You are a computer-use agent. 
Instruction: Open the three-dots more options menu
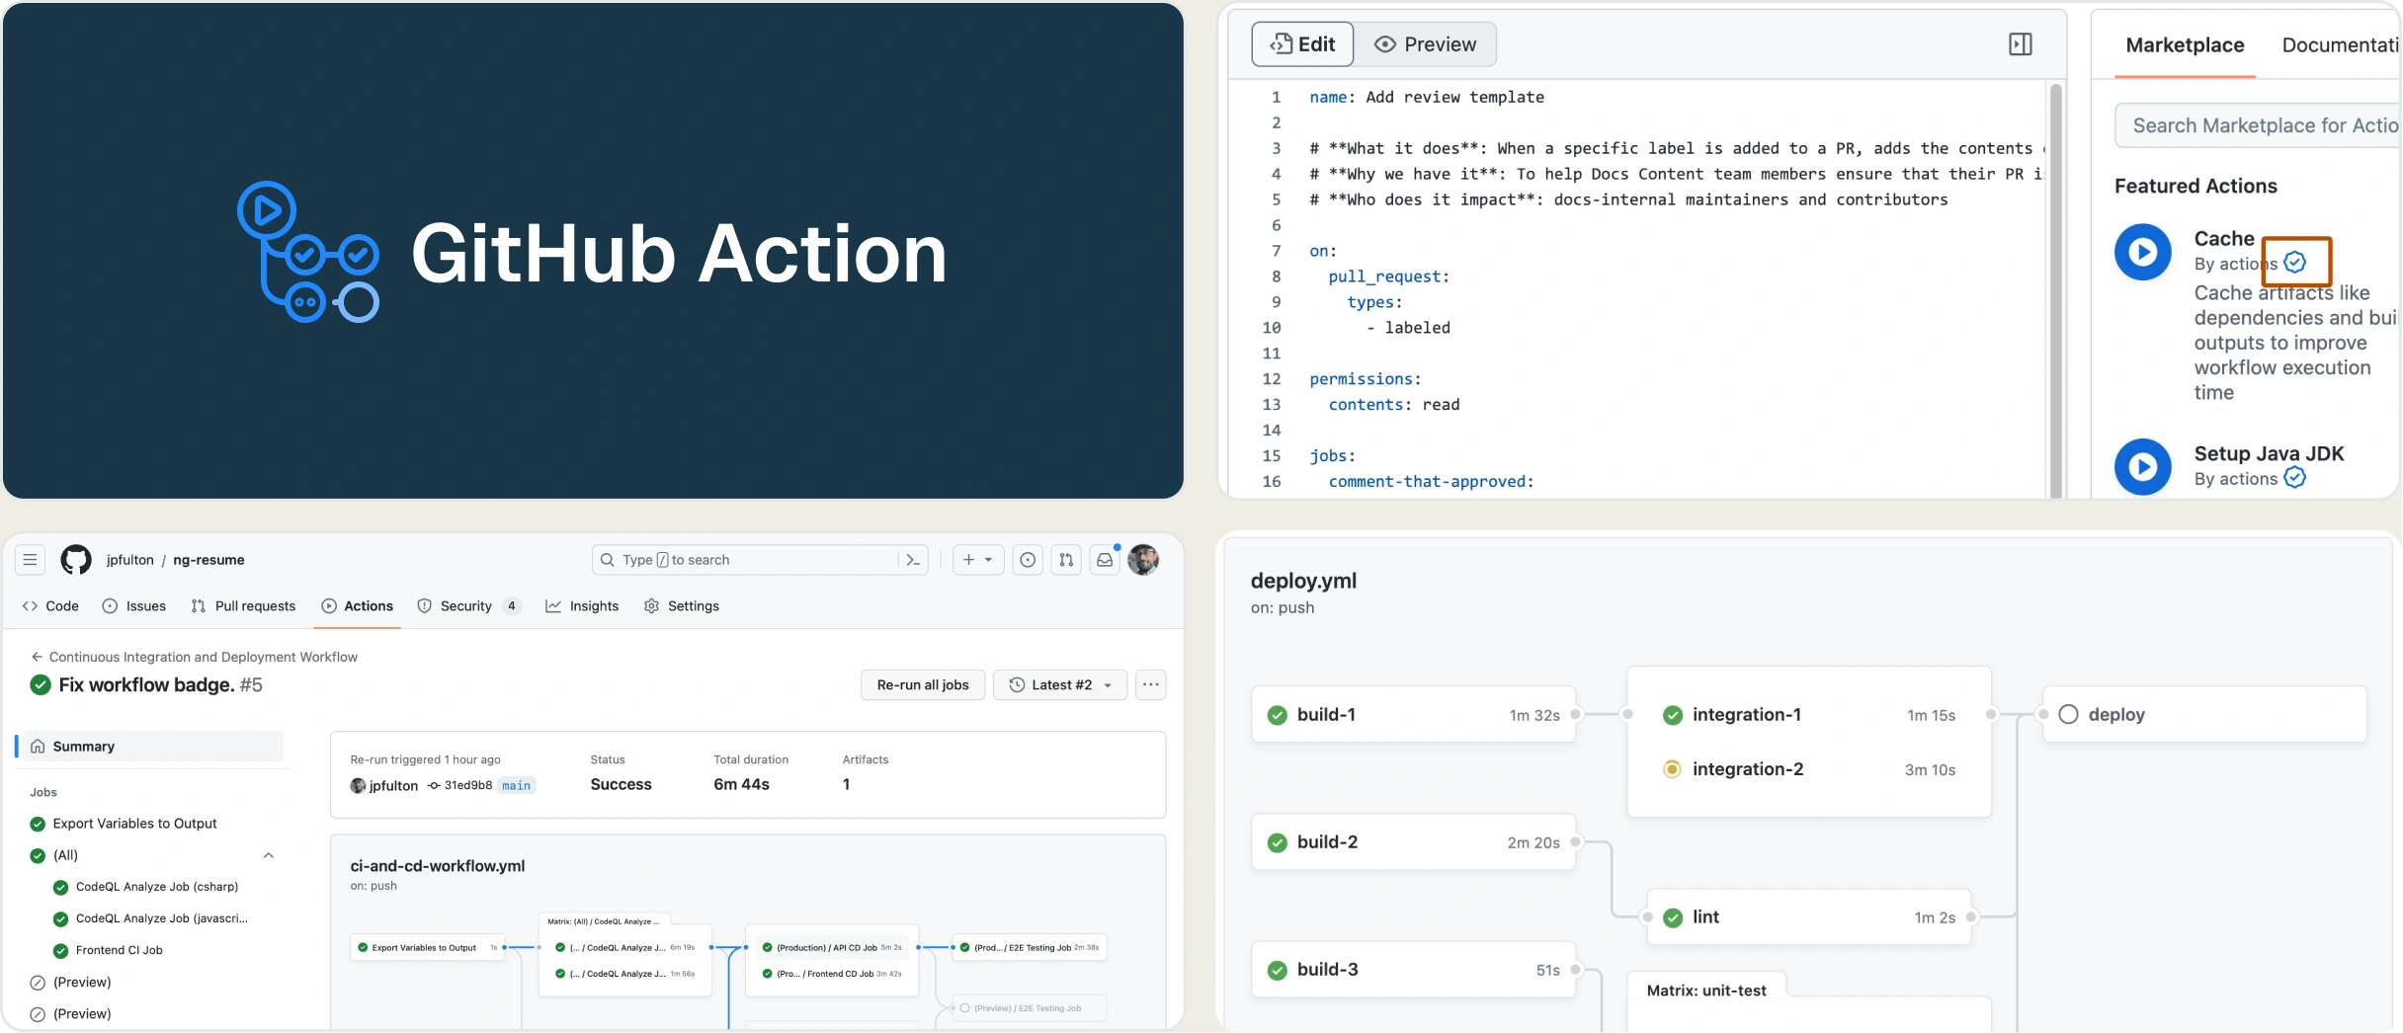tap(1151, 684)
